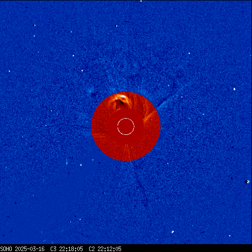The height and width of the screenshot is (252, 252).
Task: Select the faint vertical streak lower left of disk
Action: pos(67,161)
